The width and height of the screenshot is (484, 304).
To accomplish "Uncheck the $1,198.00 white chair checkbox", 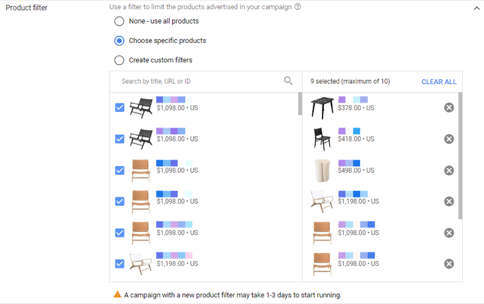I will [120, 264].
